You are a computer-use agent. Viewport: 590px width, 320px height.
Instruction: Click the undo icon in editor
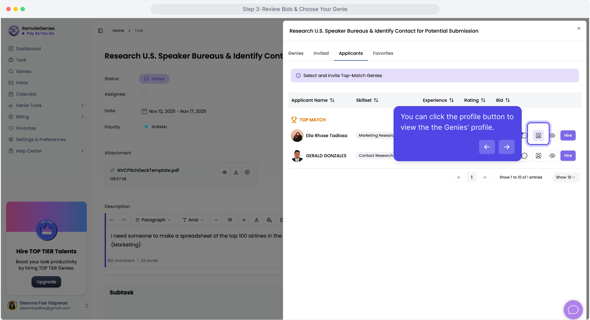coord(112,220)
